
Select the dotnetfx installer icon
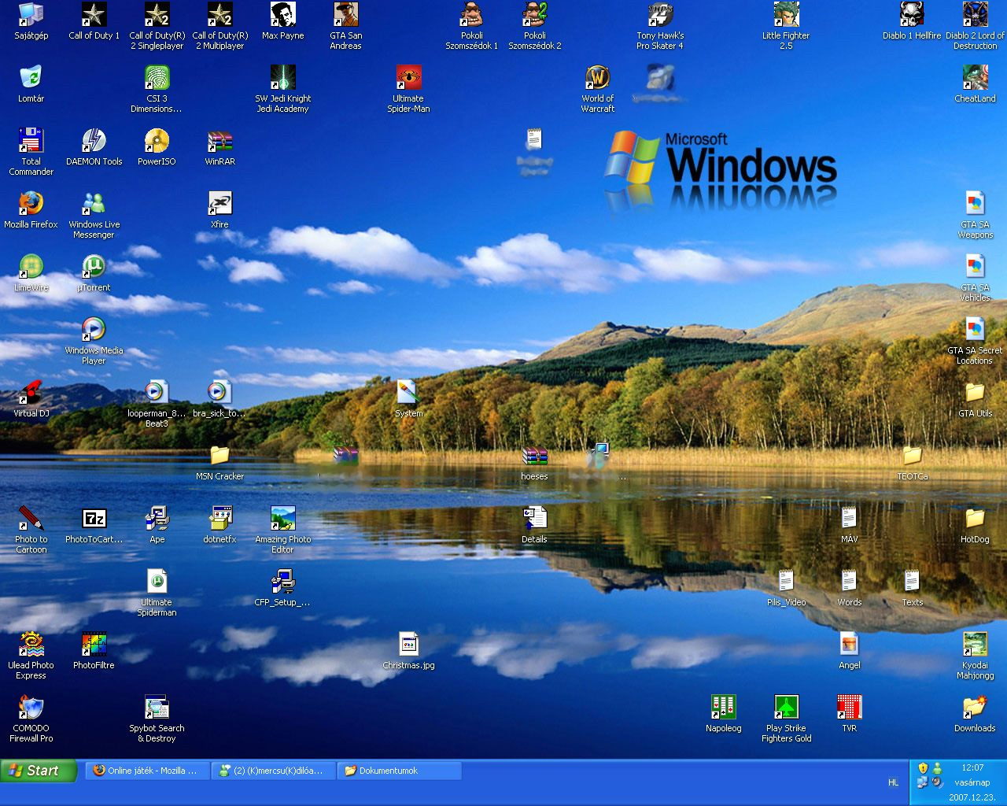pos(219,526)
